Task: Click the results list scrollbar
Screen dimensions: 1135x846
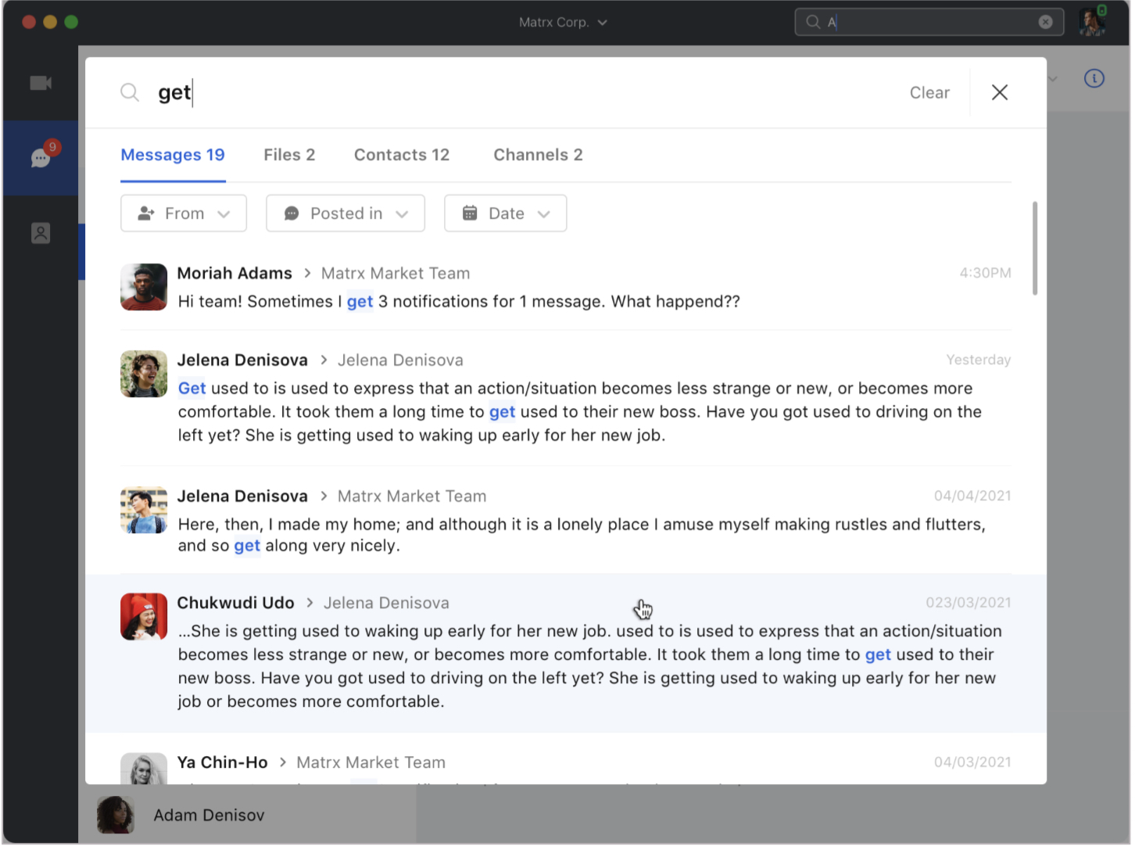Action: (x=1035, y=249)
